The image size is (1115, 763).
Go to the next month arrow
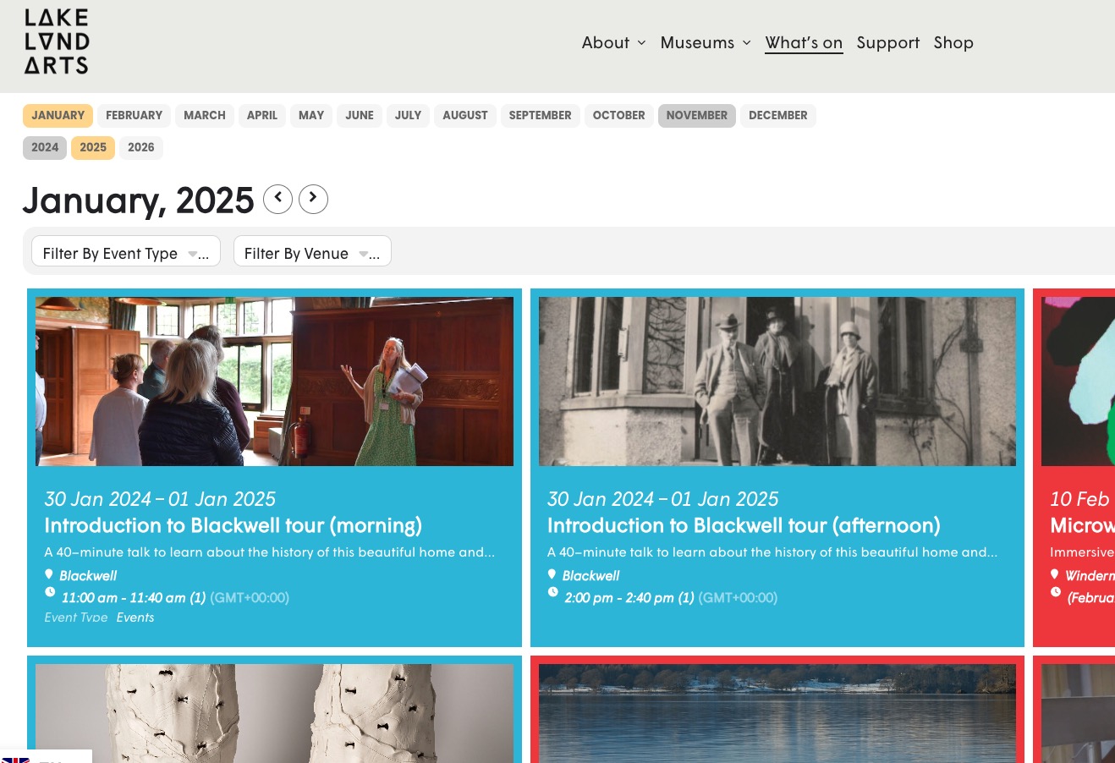point(313,199)
